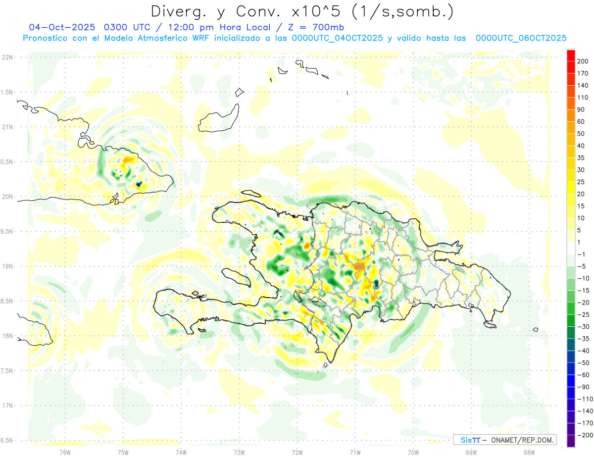Screen dimensions: 594x459
Task: Click the 19N latitude label
Action: pyautogui.click(x=7, y=266)
